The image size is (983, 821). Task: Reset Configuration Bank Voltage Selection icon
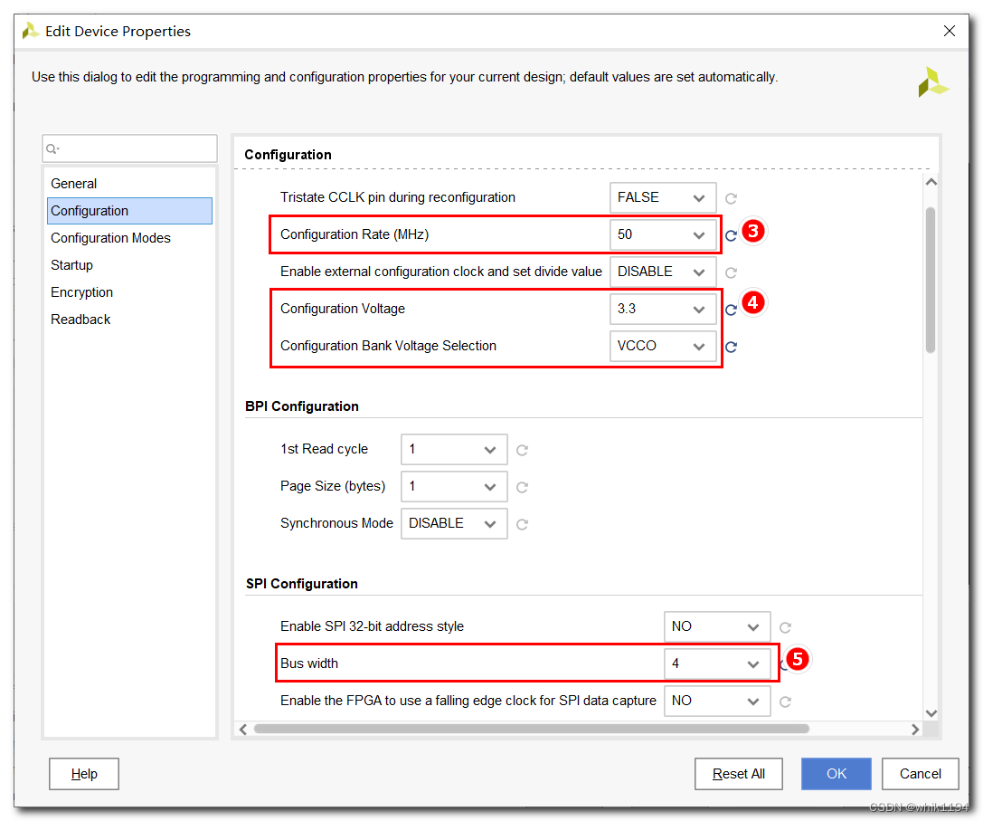[731, 347]
